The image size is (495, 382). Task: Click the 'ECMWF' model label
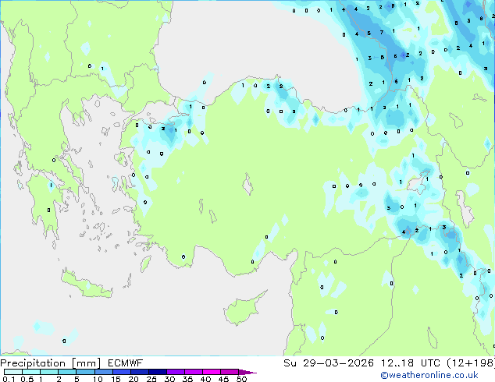(126, 363)
